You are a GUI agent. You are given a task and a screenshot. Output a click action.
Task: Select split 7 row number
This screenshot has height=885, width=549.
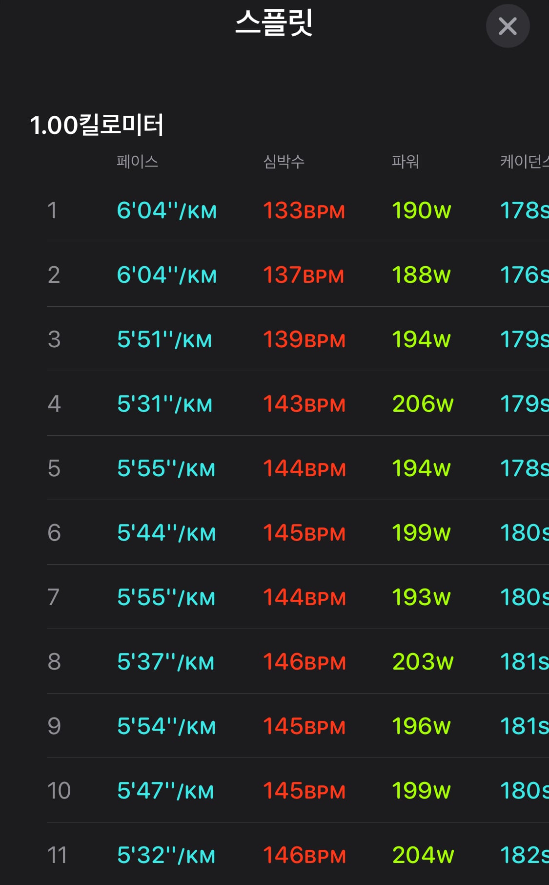pos(54,597)
